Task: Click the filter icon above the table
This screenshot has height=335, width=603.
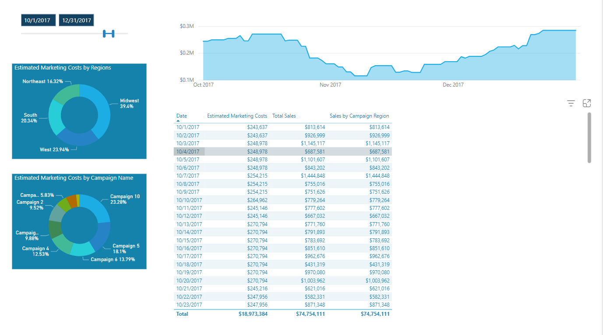Action: click(x=571, y=103)
